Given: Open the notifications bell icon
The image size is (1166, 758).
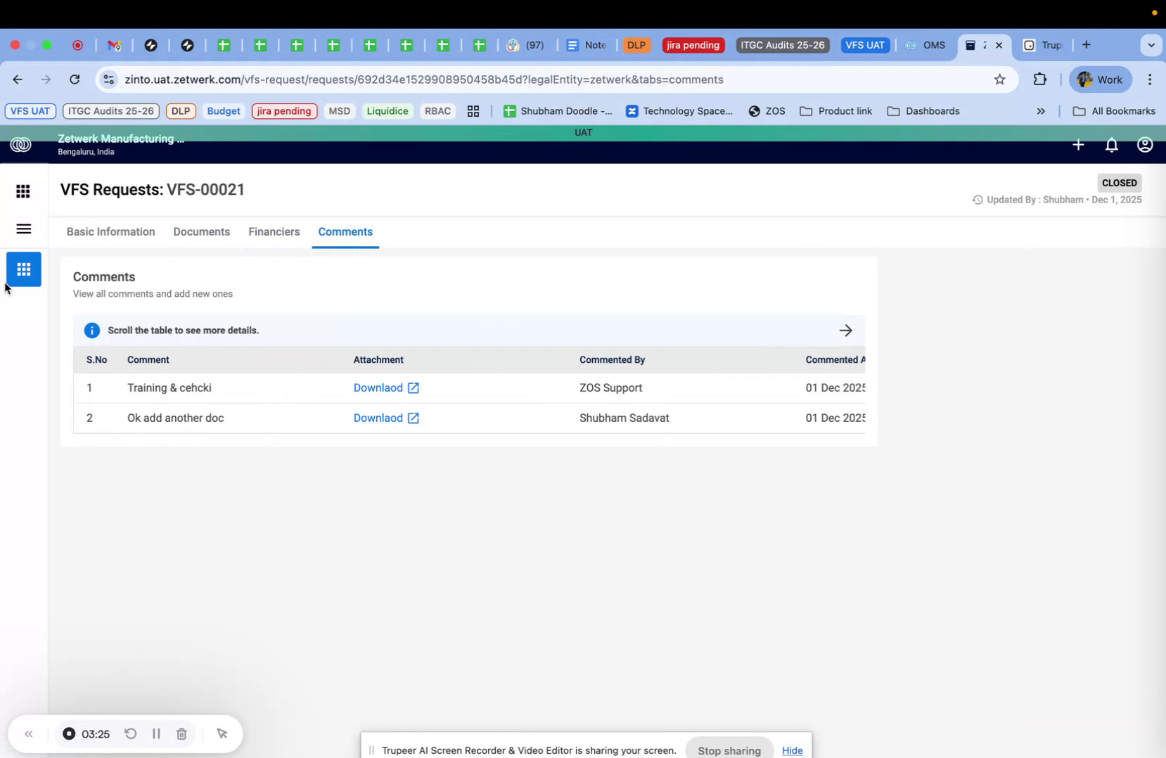Looking at the screenshot, I should [x=1112, y=145].
